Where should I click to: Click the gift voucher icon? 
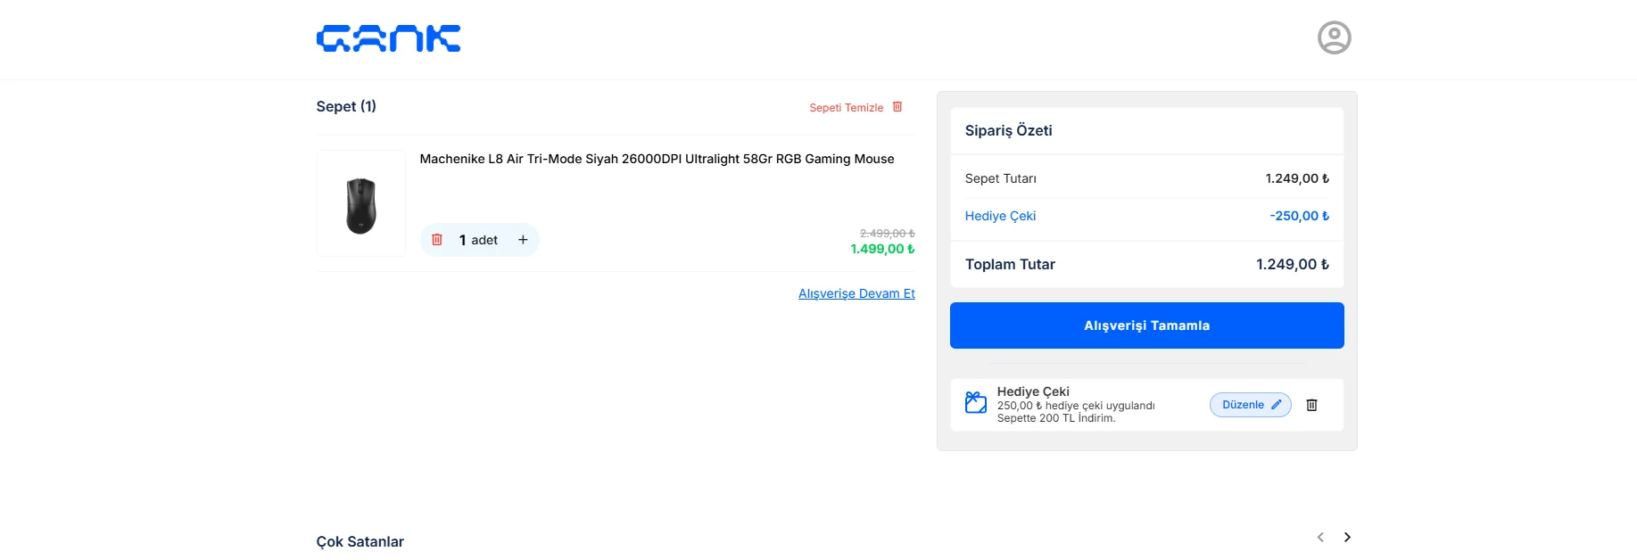[976, 403]
